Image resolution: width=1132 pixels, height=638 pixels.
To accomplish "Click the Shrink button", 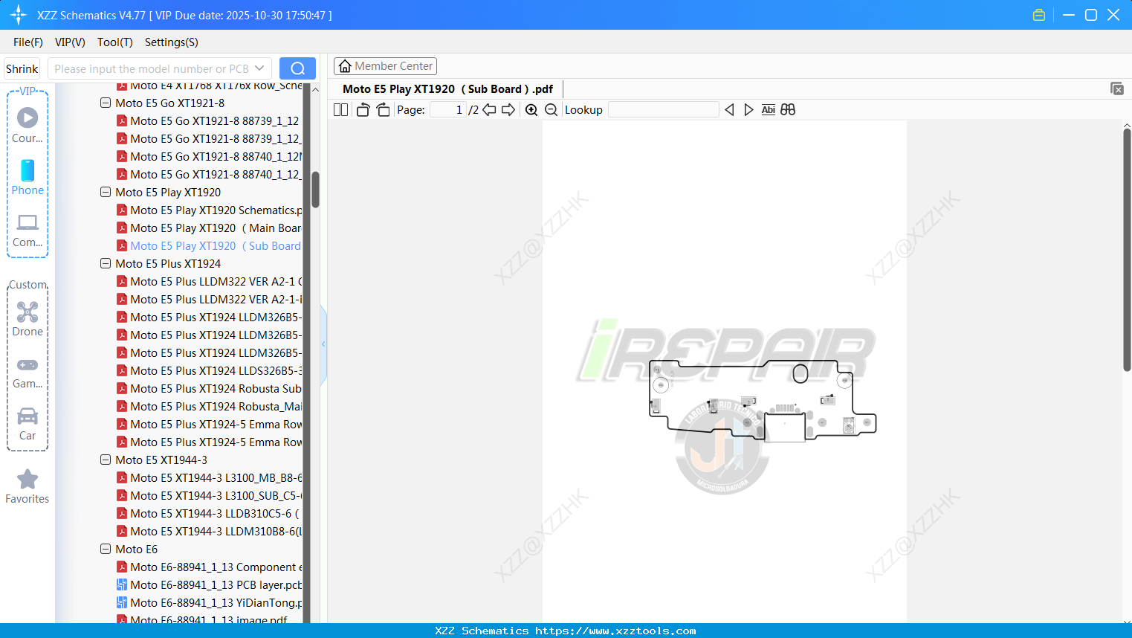I will (x=22, y=68).
